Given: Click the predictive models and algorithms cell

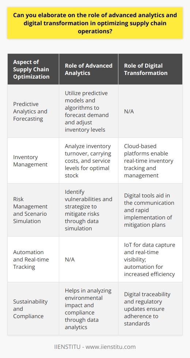Looking at the screenshot, I should coord(88,111).
